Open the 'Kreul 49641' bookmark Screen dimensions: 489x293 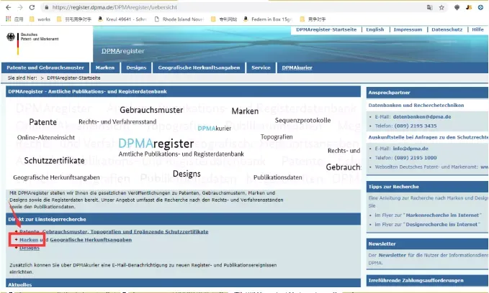coord(122,19)
